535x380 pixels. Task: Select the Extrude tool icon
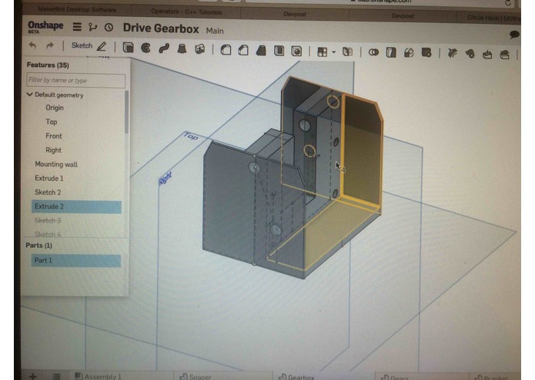tap(128, 48)
